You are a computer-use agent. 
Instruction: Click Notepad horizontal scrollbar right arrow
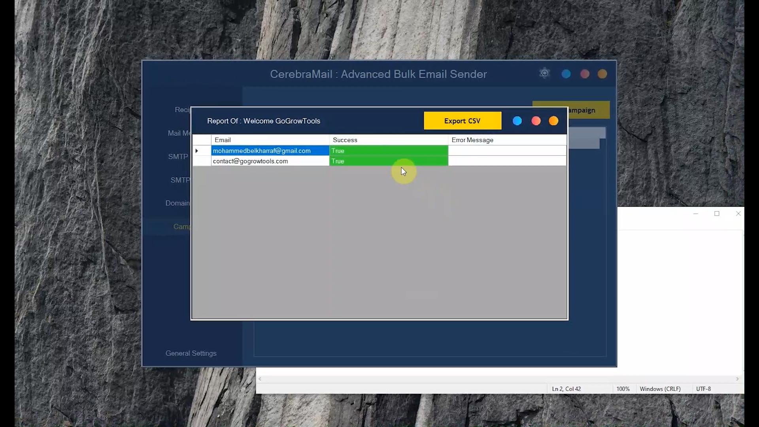[737, 379]
